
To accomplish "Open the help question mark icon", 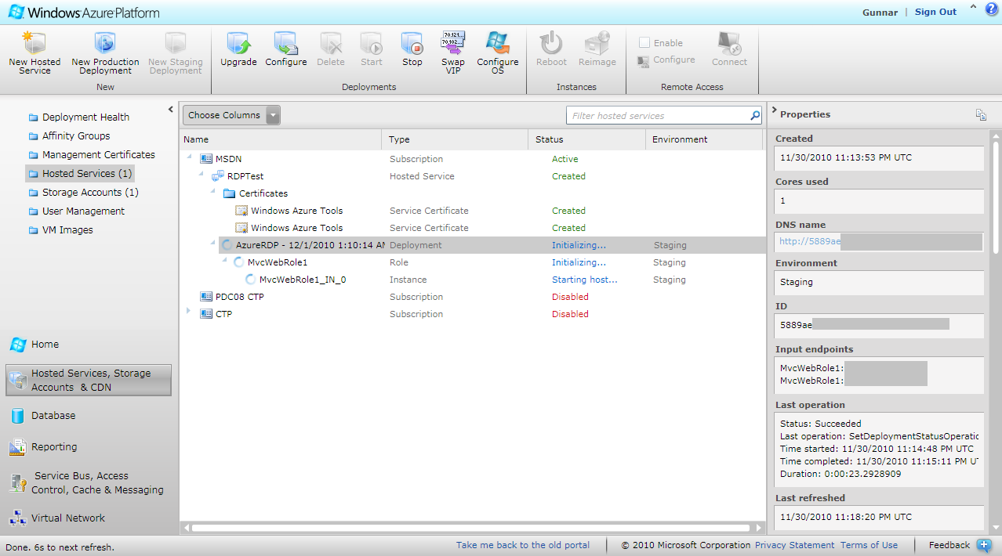I will pyautogui.click(x=991, y=9).
